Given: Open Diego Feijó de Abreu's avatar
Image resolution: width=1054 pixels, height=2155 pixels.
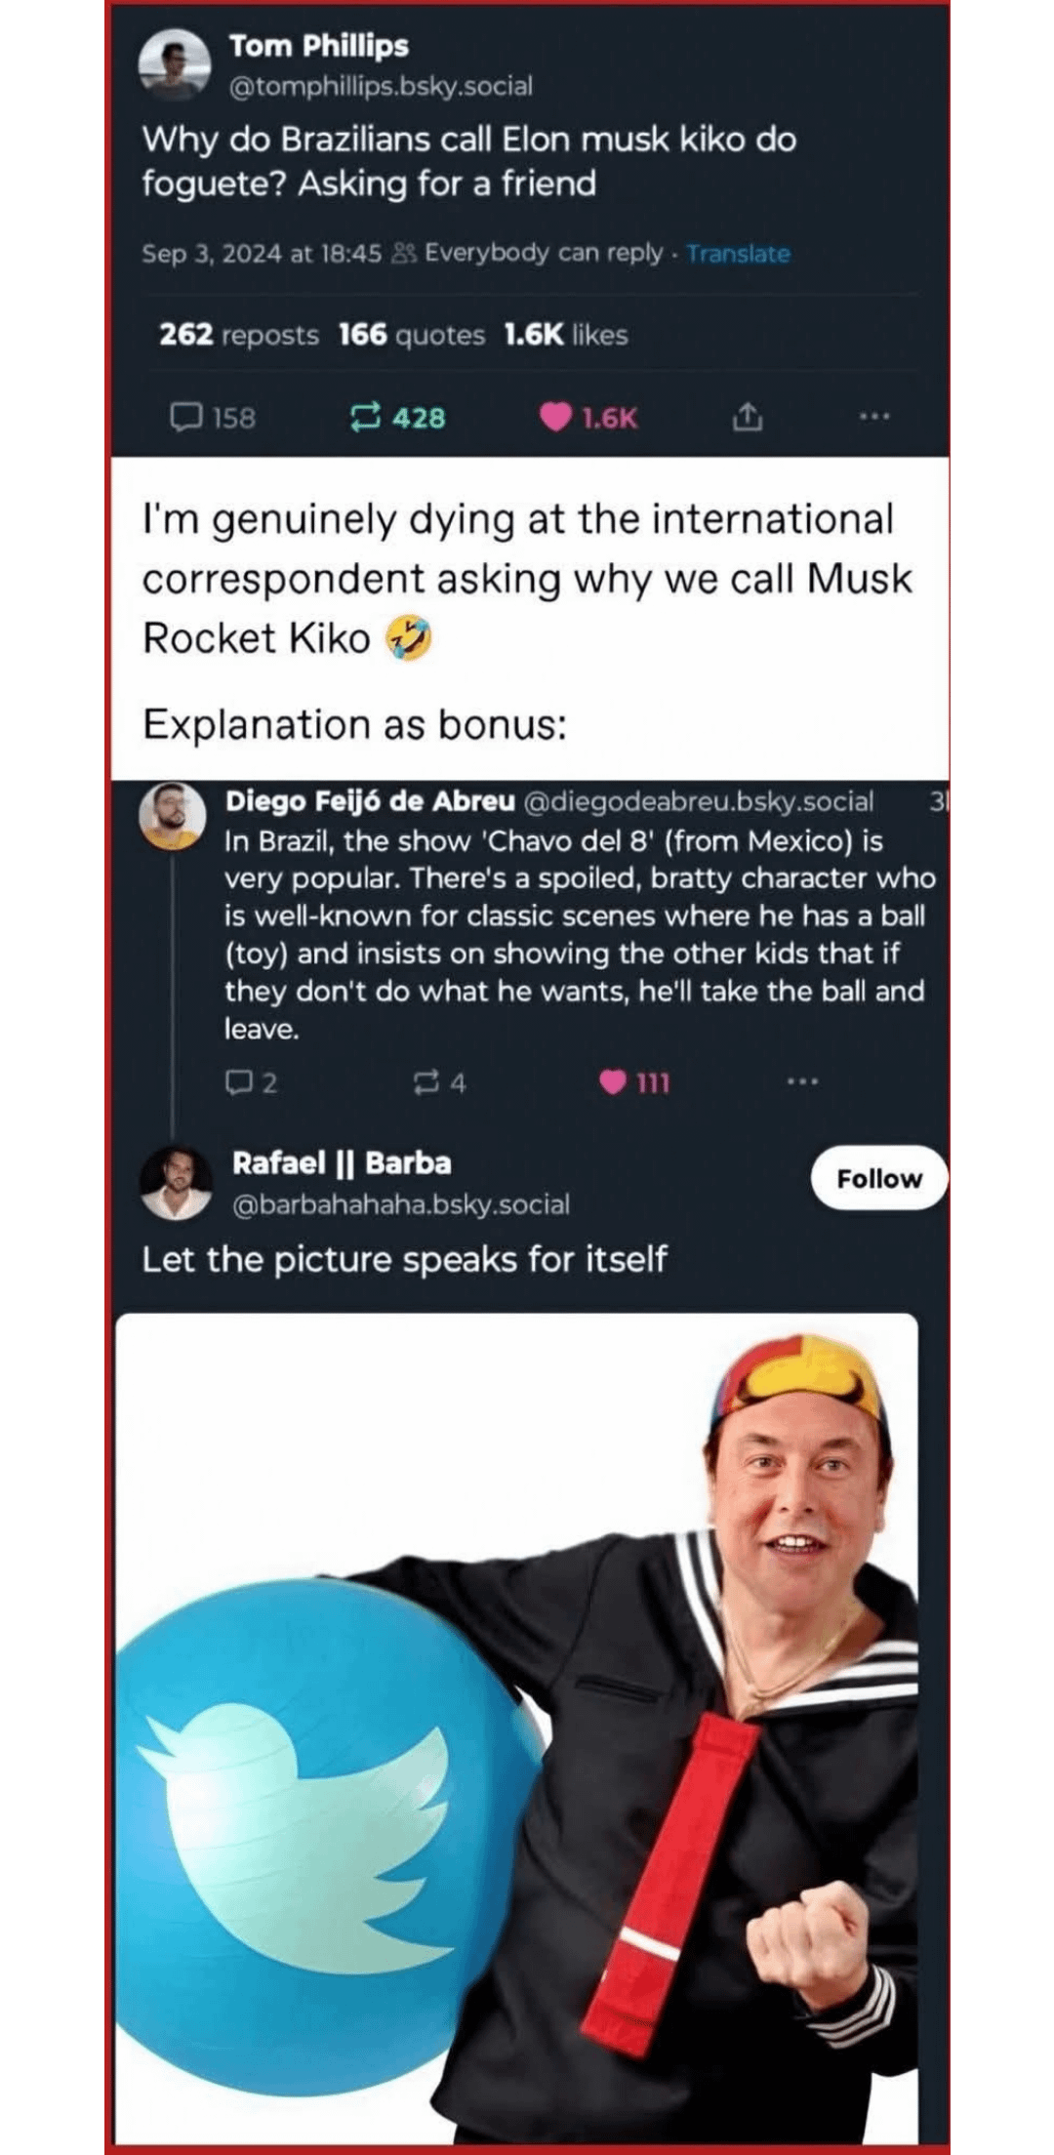Looking at the screenshot, I should click(x=173, y=816).
